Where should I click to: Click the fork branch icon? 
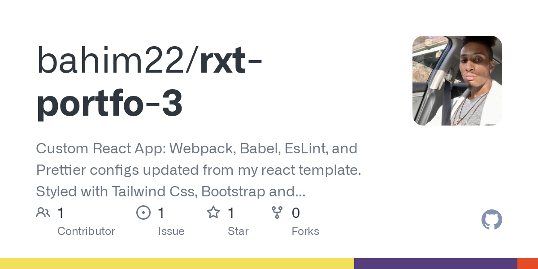[x=277, y=213]
